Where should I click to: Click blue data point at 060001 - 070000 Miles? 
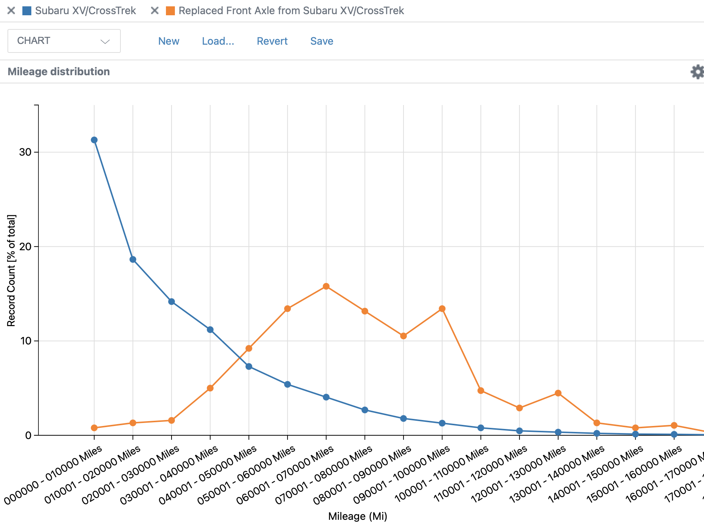pos(326,397)
